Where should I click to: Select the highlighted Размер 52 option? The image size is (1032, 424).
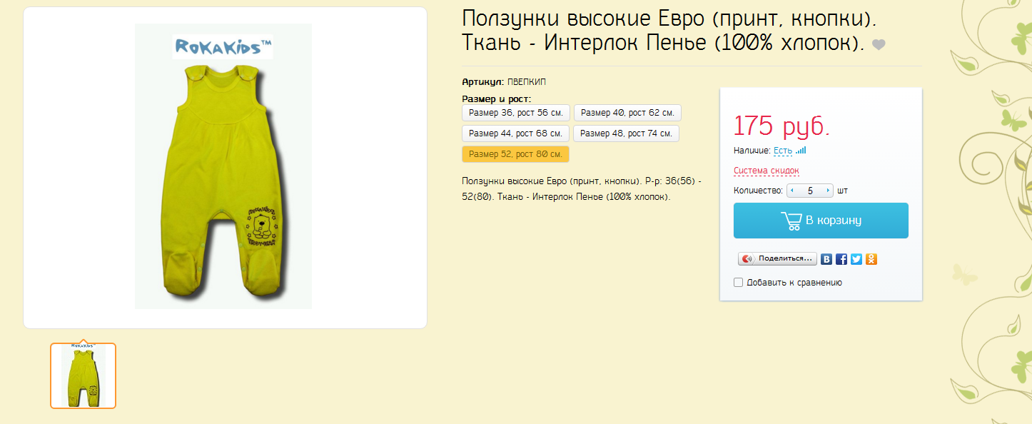coord(515,153)
